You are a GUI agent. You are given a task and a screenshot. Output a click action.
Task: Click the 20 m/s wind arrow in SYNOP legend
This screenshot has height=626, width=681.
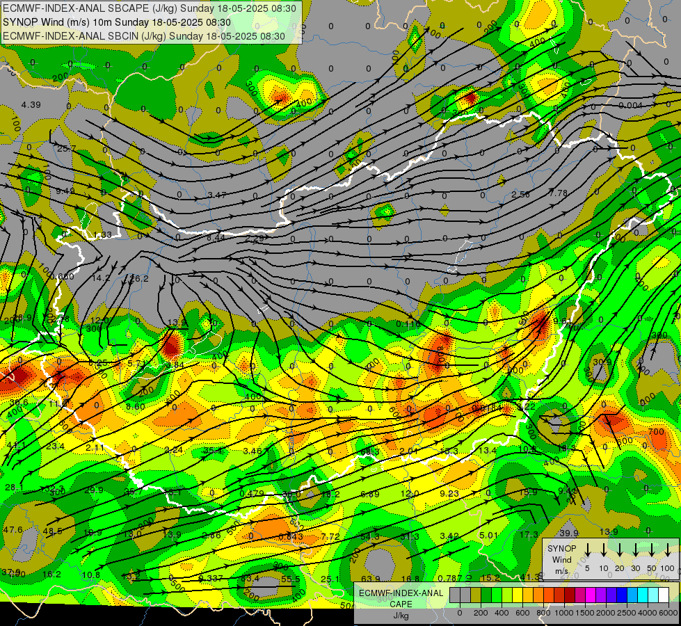pyautogui.click(x=620, y=549)
